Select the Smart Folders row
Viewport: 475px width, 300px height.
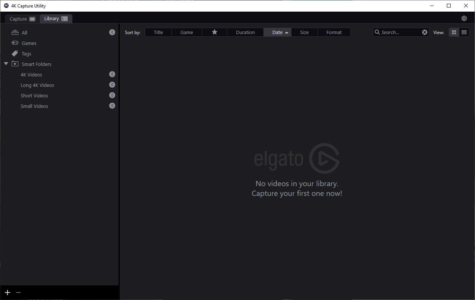coord(59,64)
